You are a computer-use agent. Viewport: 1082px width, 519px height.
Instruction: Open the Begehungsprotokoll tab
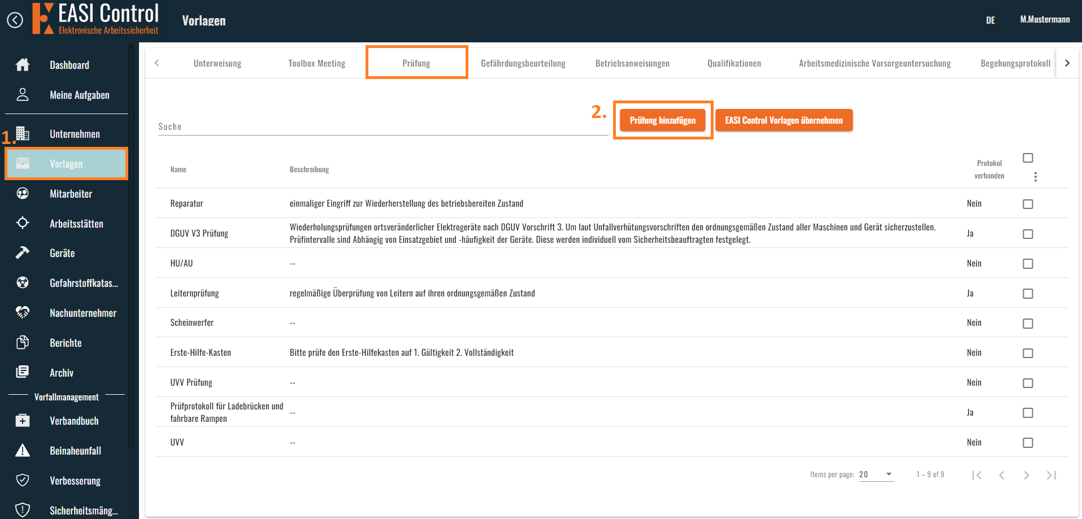point(1015,63)
